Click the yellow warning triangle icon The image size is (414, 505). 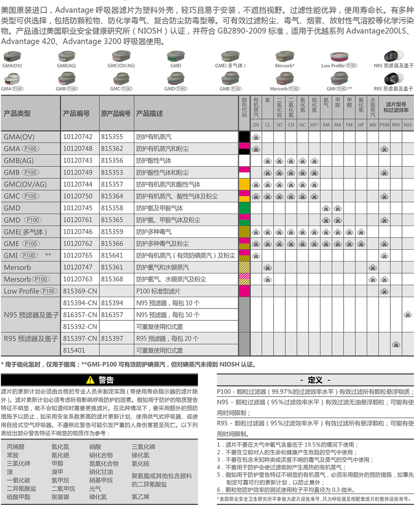pos(90,380)
